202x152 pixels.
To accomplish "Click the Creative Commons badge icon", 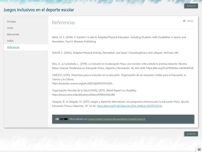I will coord(62,119).
